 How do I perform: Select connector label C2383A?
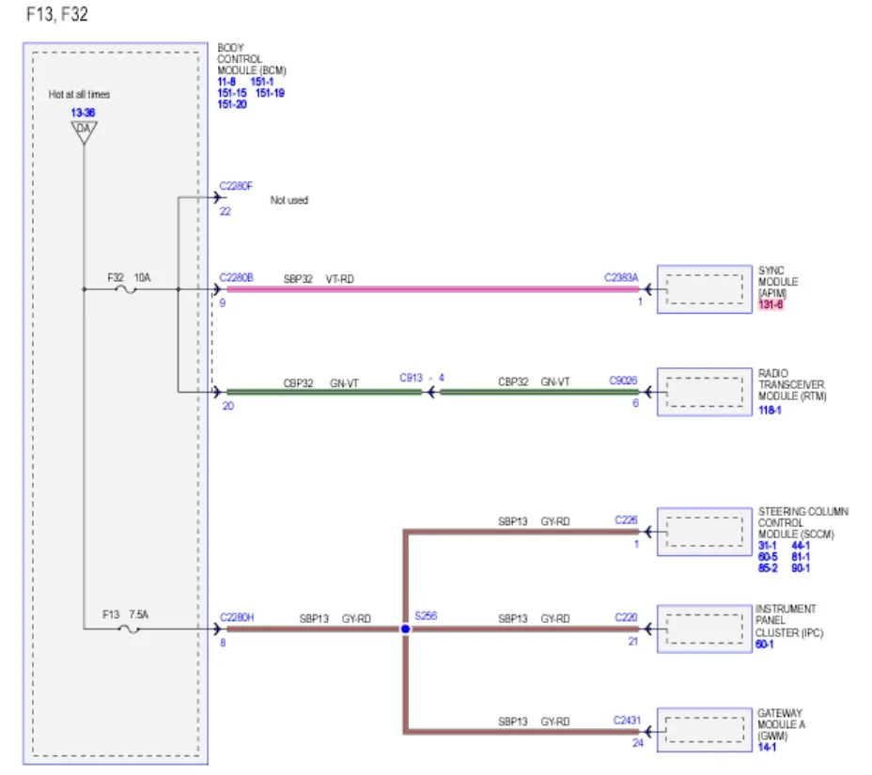(x=621, y=277)
